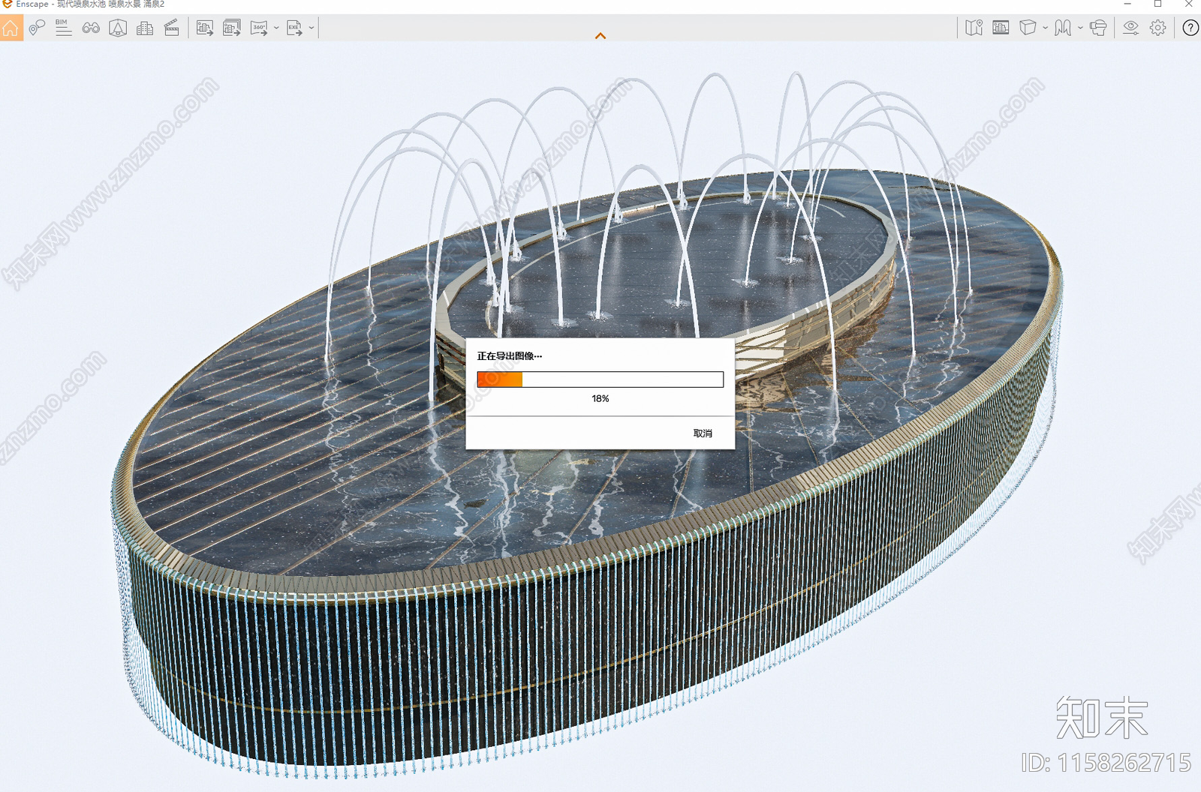
Task: Open general settings gear icon
Action: click(x=1158, y=28)
